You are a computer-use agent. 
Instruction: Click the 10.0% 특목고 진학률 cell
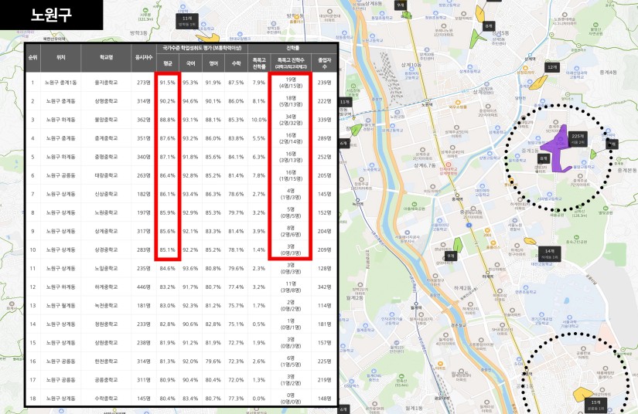click(x=259, y=120)
